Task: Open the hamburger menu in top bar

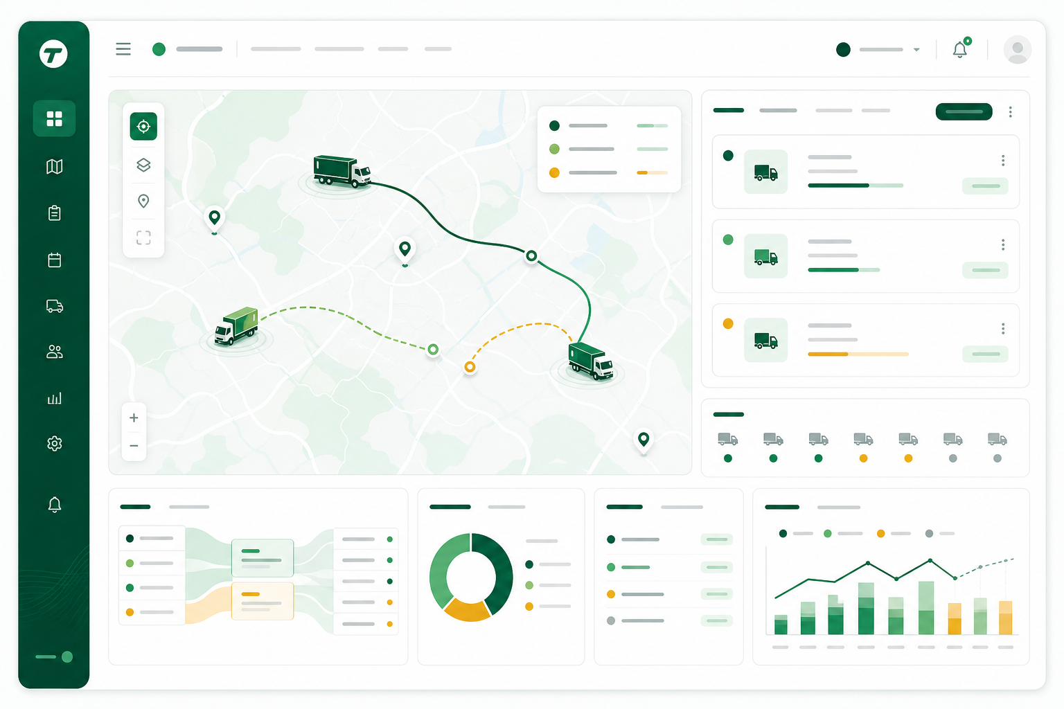Action: point(123,49)
